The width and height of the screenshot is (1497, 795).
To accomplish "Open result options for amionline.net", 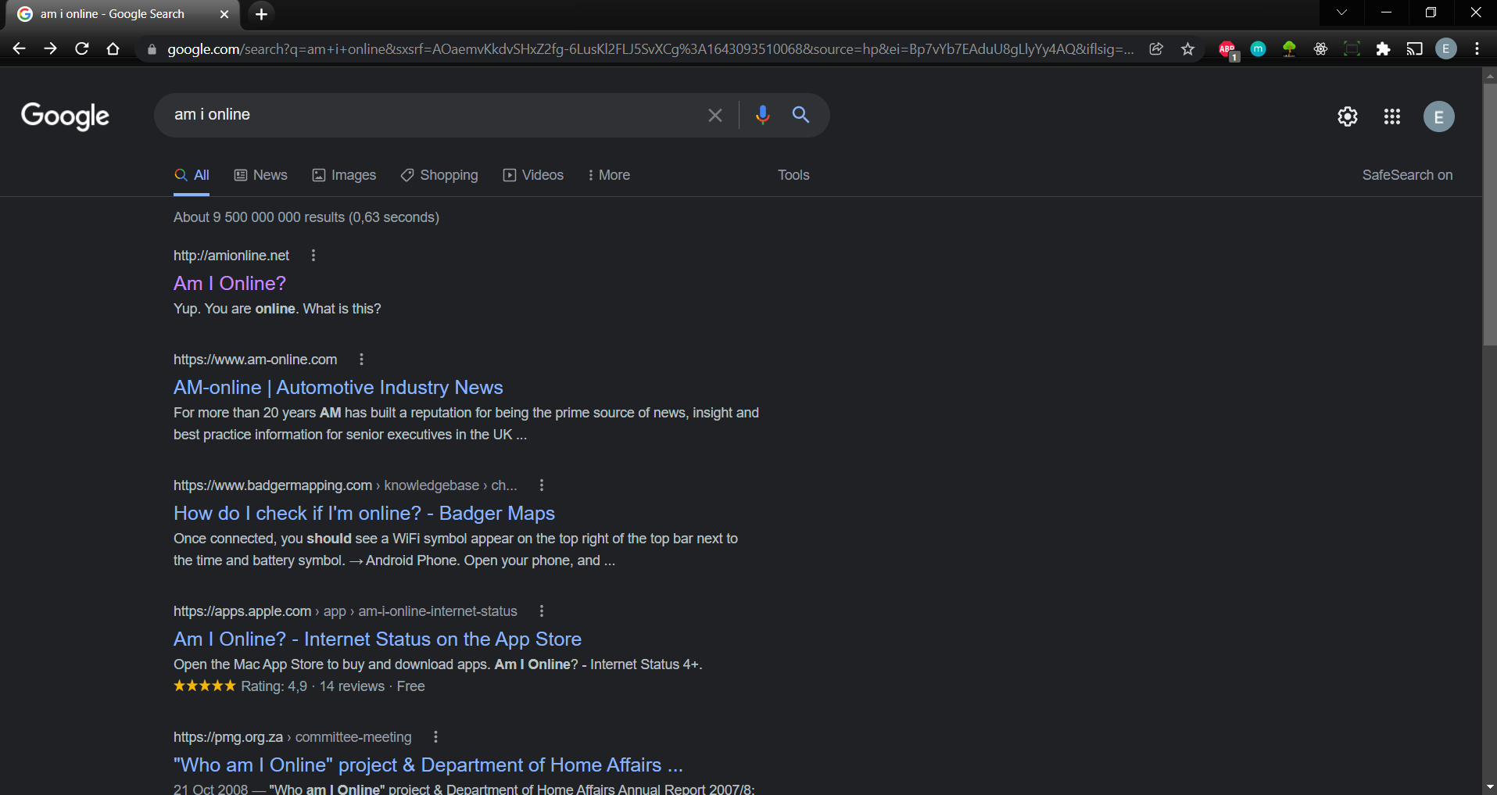I will tap(313, 256).
